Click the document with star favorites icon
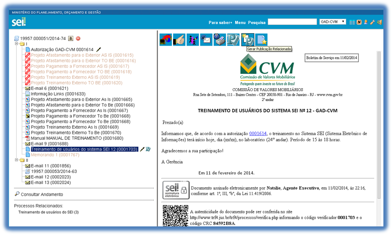The height and width of the screenshot is (235, 392). click(261, 40)
